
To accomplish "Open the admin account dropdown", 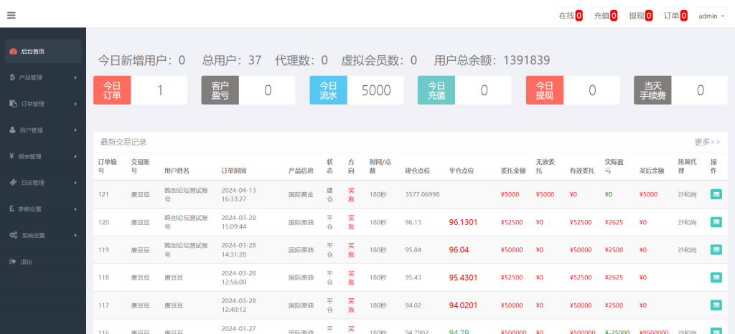I will (711, 16).
